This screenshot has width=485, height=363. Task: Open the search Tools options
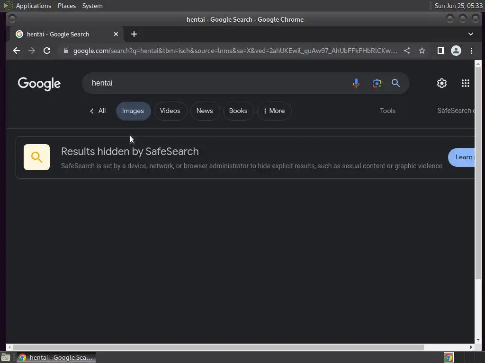tap(387, 111)
